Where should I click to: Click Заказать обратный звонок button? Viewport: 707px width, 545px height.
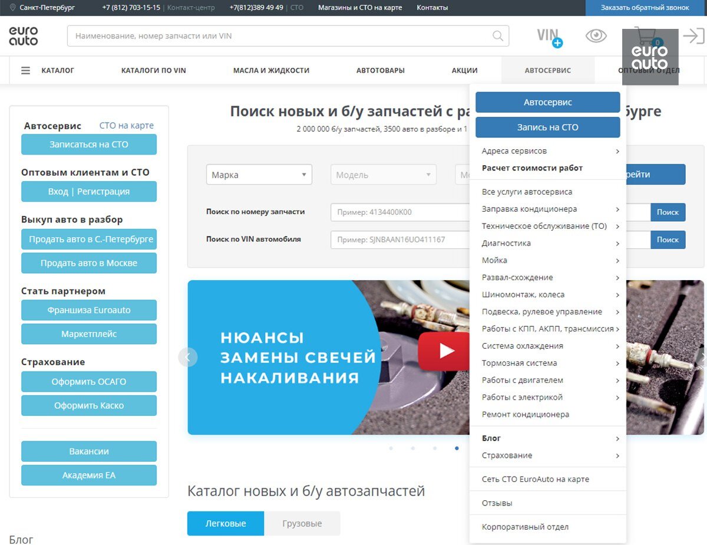645,8
